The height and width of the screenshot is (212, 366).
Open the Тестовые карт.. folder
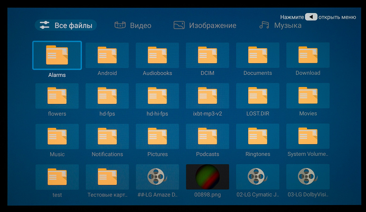[107, 177]
